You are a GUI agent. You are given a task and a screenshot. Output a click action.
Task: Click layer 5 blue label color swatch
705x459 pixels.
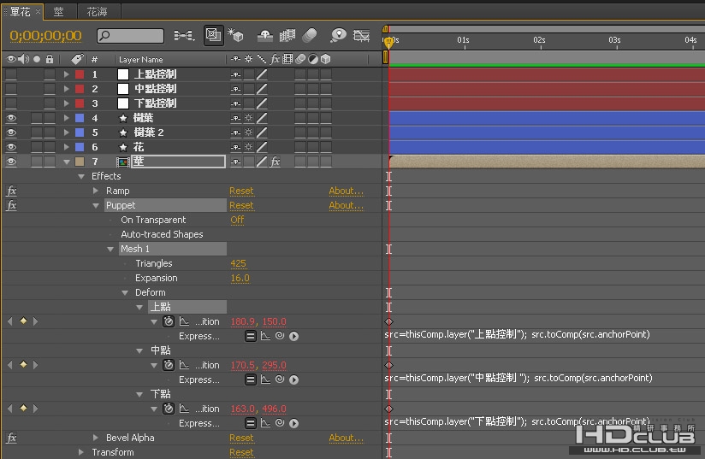tap(80, 132)
